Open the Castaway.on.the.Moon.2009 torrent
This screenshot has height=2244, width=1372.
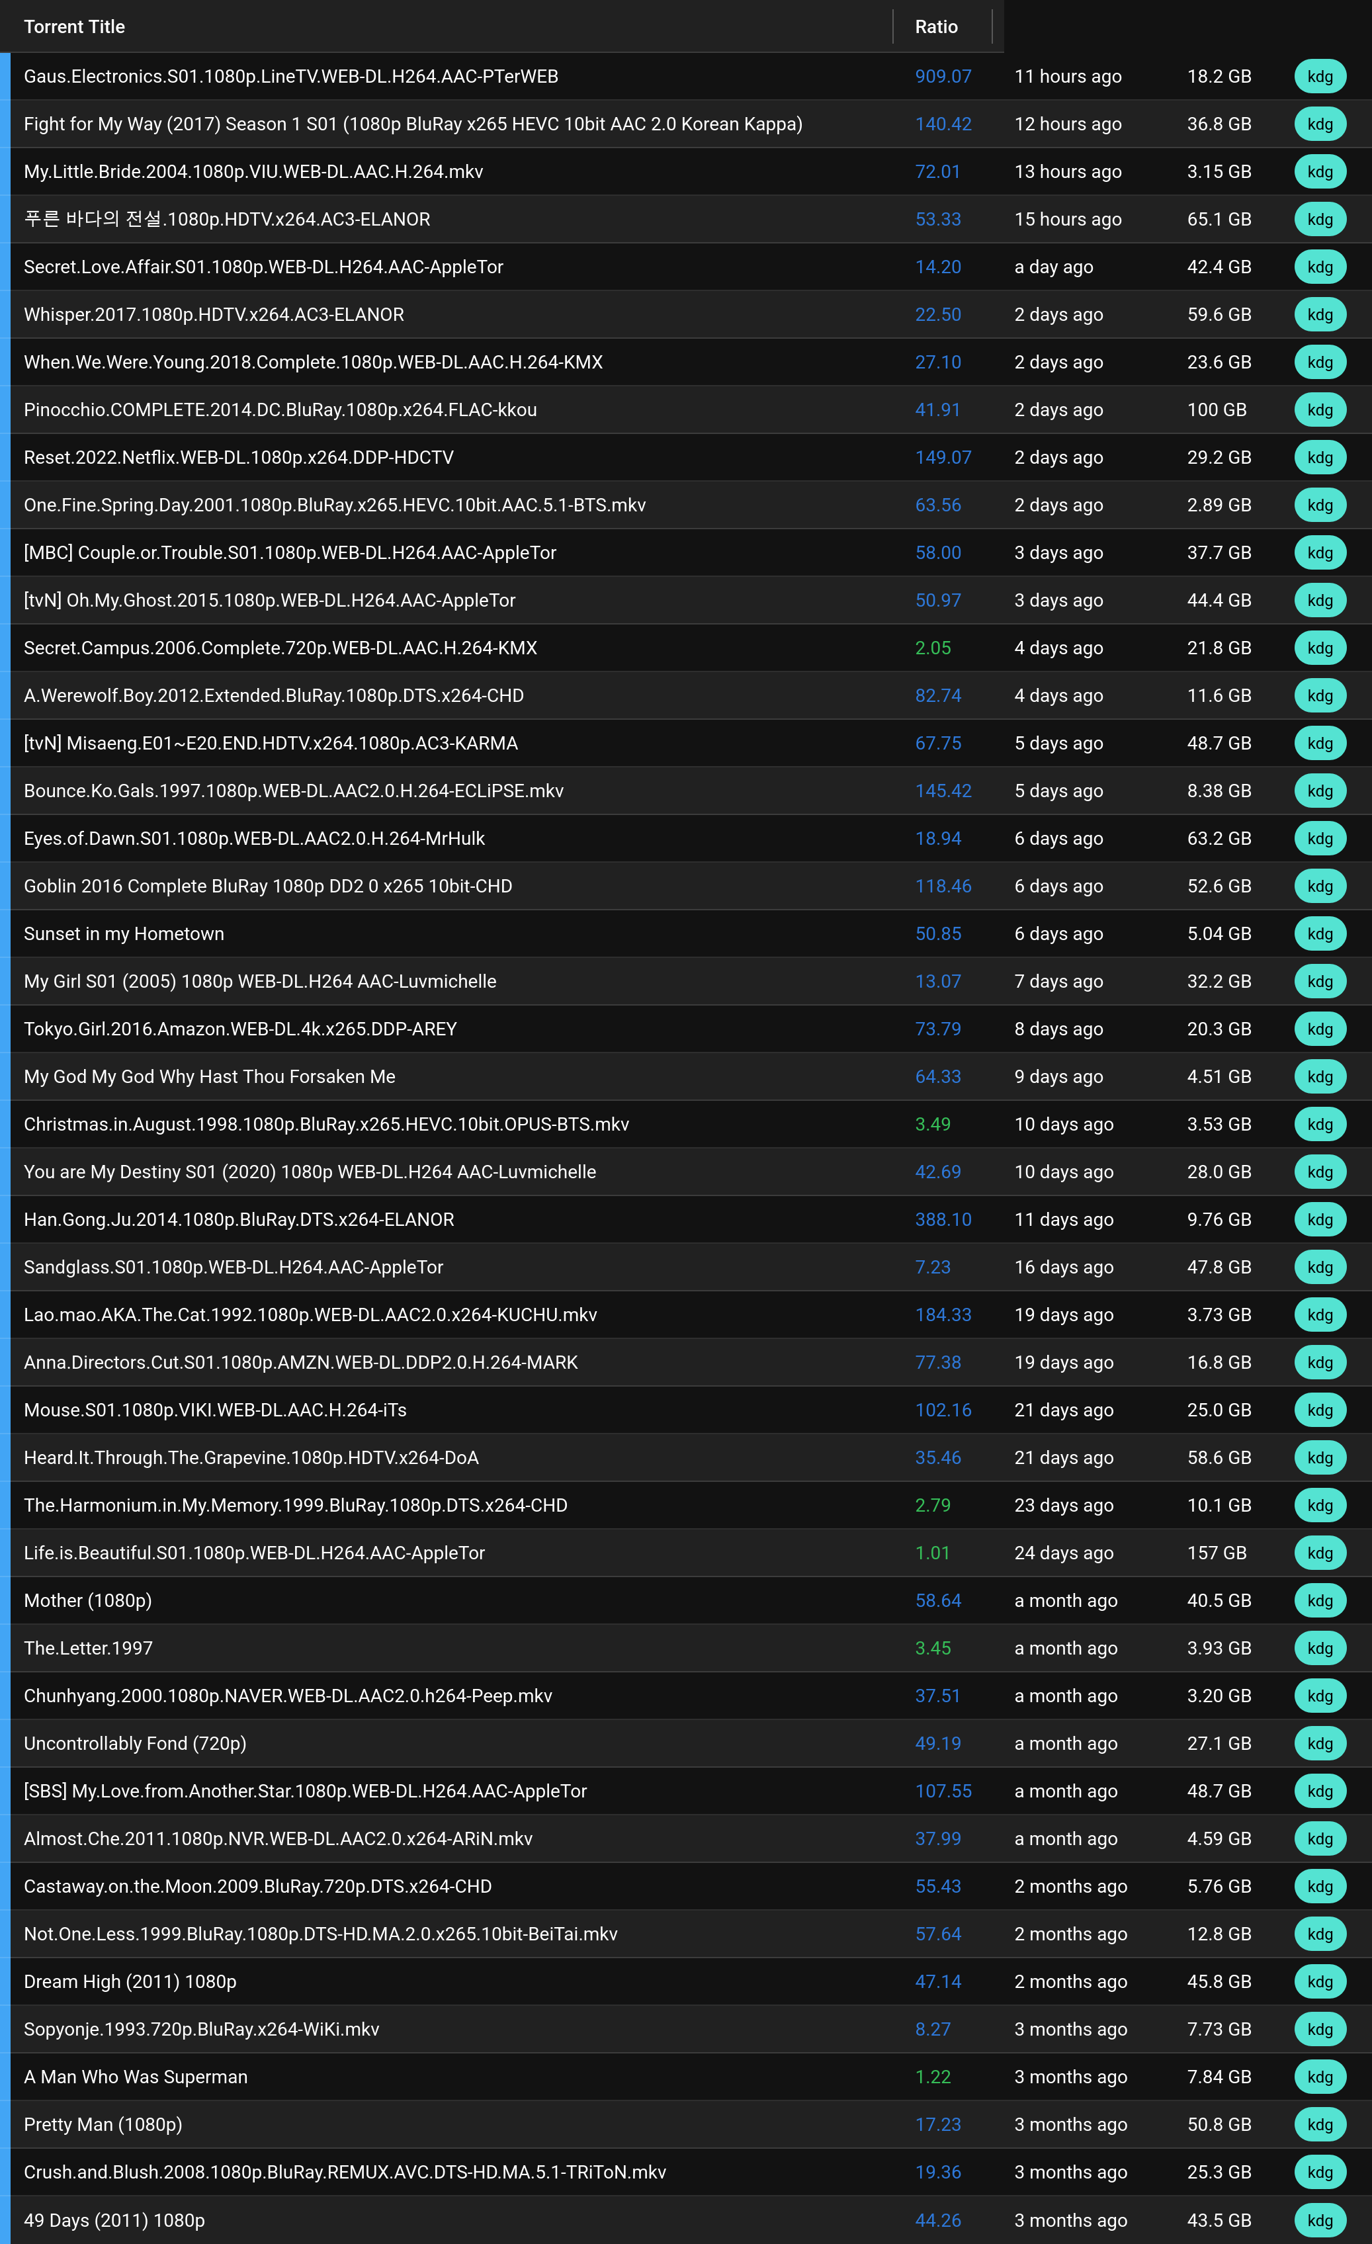click(x=257, y=1886)
